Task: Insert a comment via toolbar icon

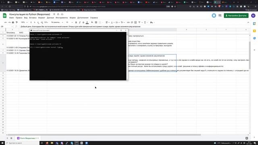Action: tap(132, 23)
